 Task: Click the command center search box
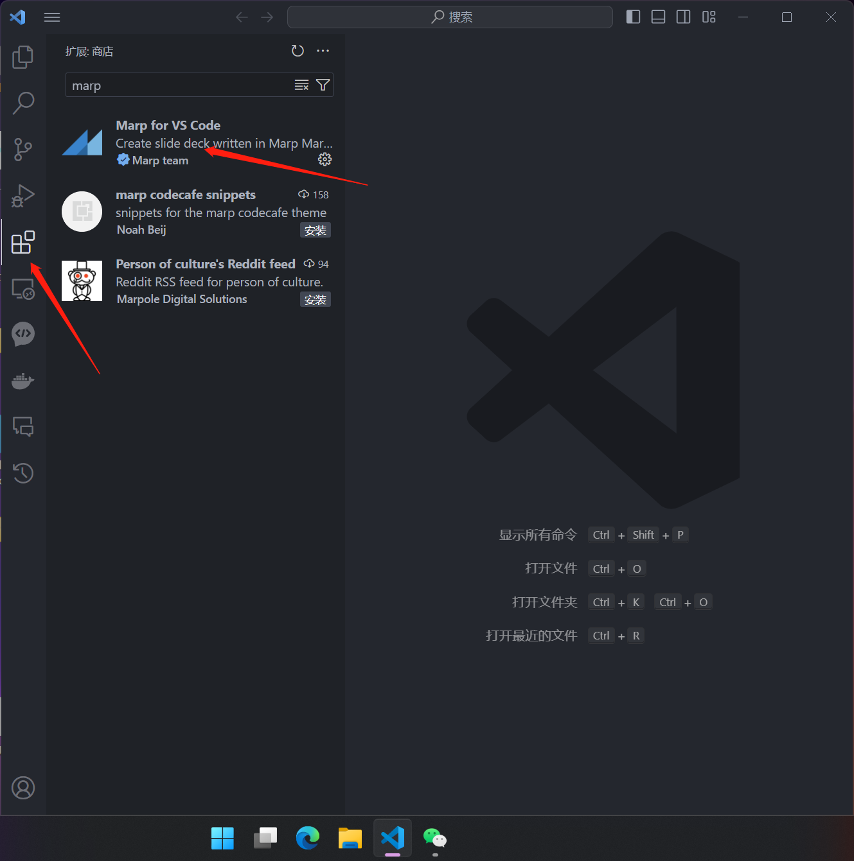450,17
